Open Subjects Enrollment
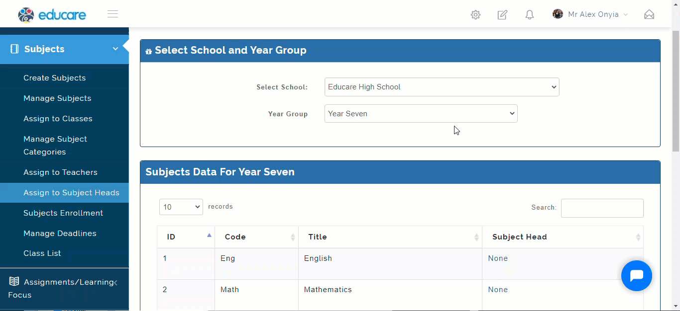This screenshot has height=311, width=680. click(x=63, y=213)
